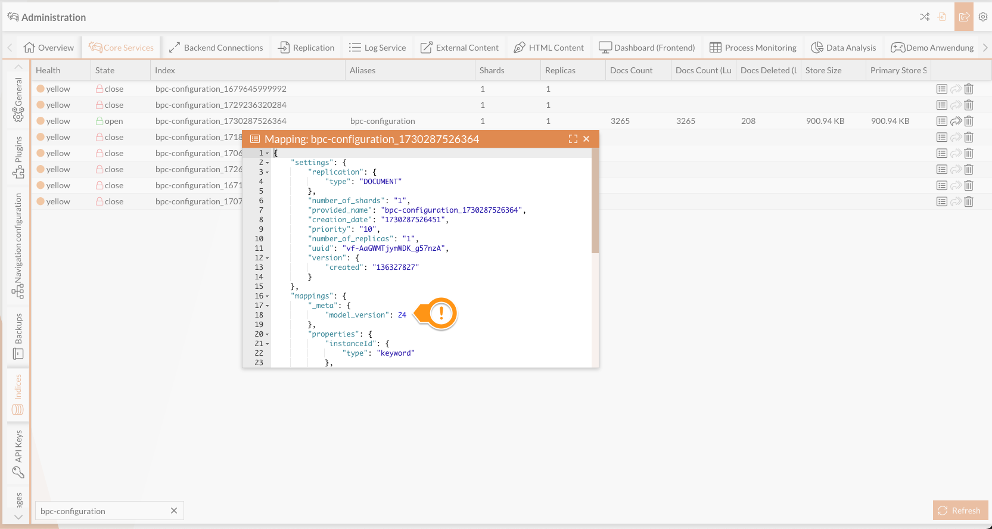Fold the "replication" block at line 3

pyautogui.click(x=268, y=172)
